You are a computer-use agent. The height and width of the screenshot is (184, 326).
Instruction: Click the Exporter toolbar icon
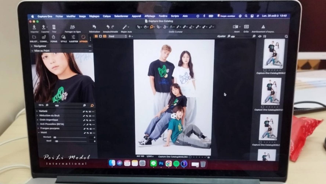pos(44,27)
